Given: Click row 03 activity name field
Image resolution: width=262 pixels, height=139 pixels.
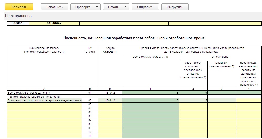Looking at the screenshot, I should pos(44,104).
